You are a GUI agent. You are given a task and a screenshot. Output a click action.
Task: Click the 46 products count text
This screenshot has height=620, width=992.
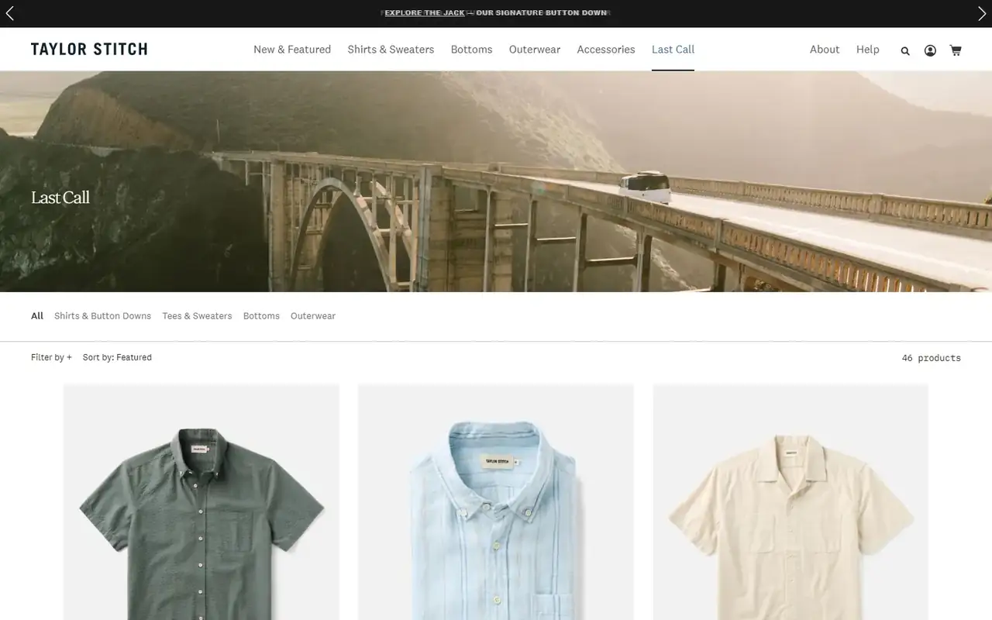tap(932, 358)
